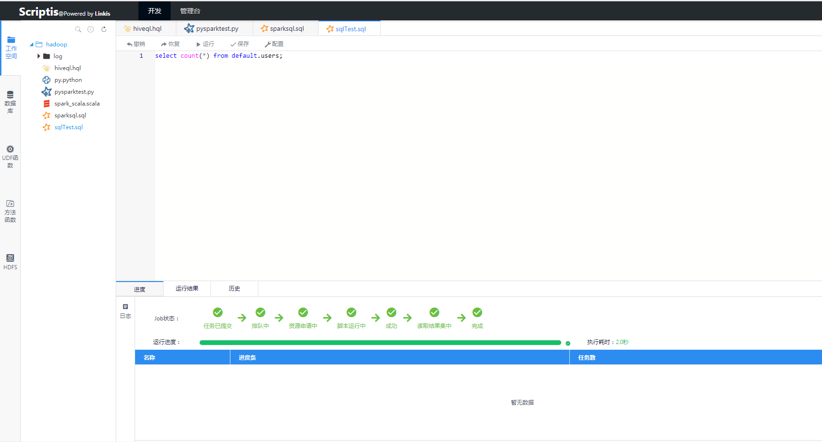Click into the SQL editor line 1
The width and height of the screenshot is (822, 442).
pos(379,56)
